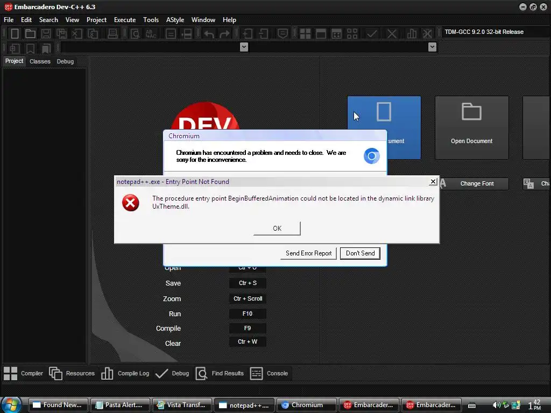
Task: Click the Compile four-squares toolbar icon
Action: click(305, 34)
